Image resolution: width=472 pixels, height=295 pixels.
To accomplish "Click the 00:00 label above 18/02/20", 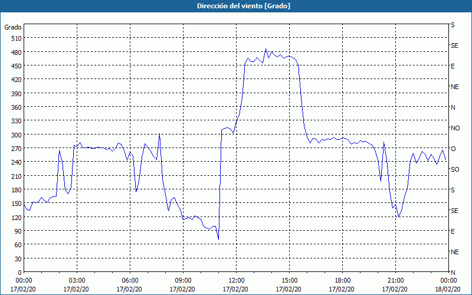I will [x=449, y=281].
